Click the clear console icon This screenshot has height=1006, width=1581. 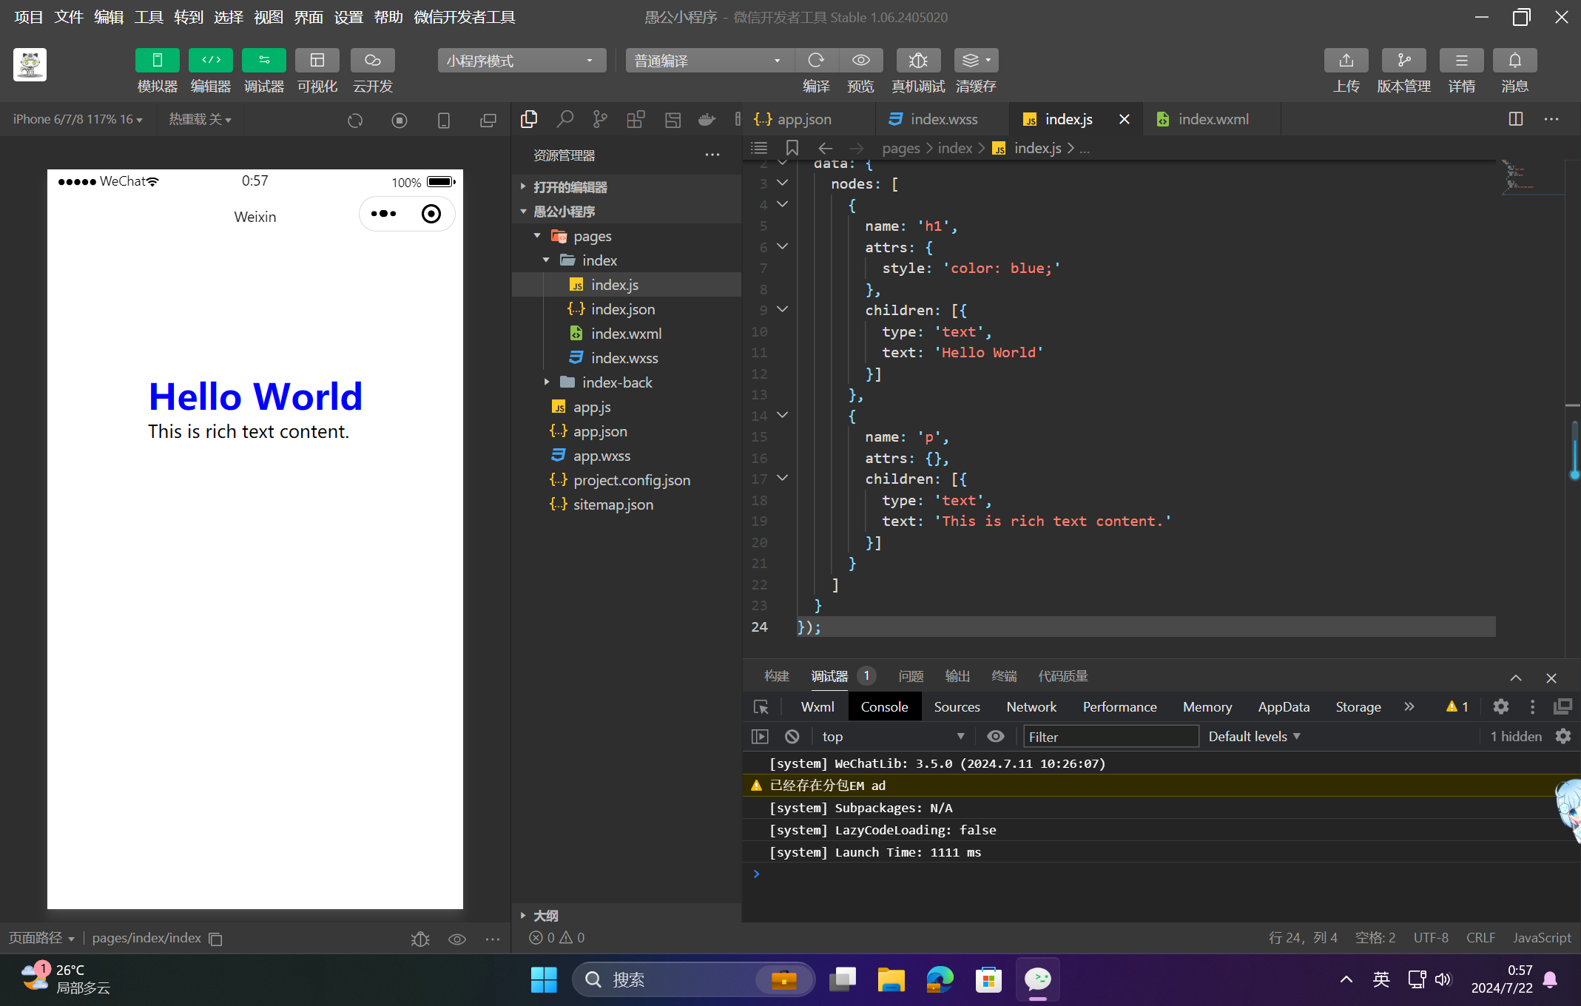[792, 737]
